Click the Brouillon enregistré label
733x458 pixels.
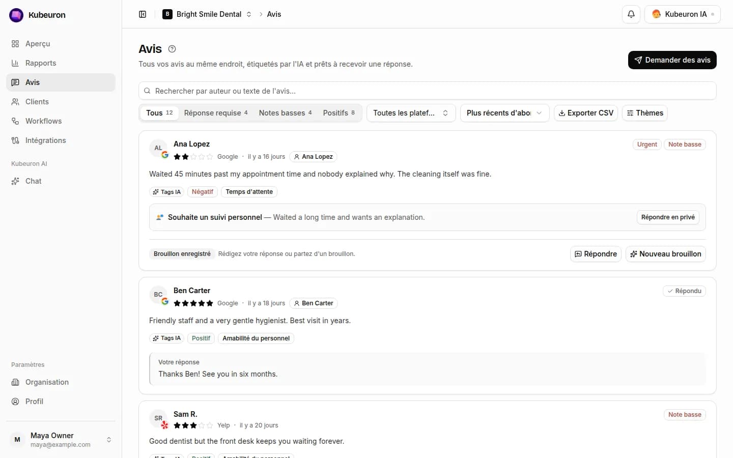[182, 254]
